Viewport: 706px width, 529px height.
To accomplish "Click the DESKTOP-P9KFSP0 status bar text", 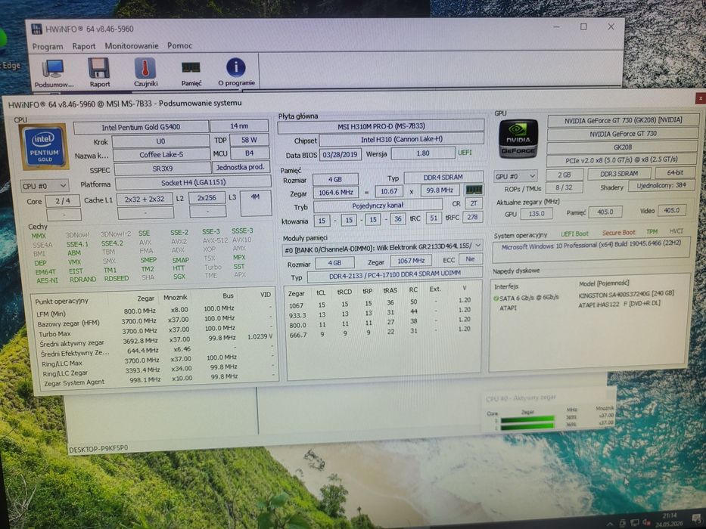I will pyautogui.click(x=98, y=448).
